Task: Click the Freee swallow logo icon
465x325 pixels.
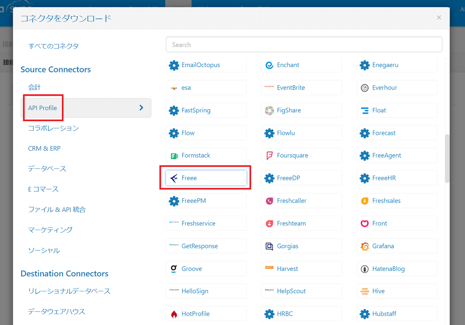Action: pyautogui.click(x=174, y=178)
